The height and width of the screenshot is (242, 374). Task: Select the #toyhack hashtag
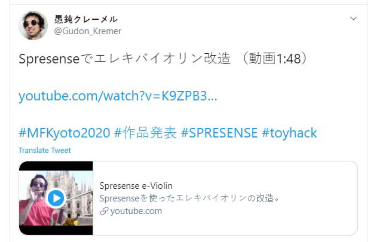click(x=290, y=133)
